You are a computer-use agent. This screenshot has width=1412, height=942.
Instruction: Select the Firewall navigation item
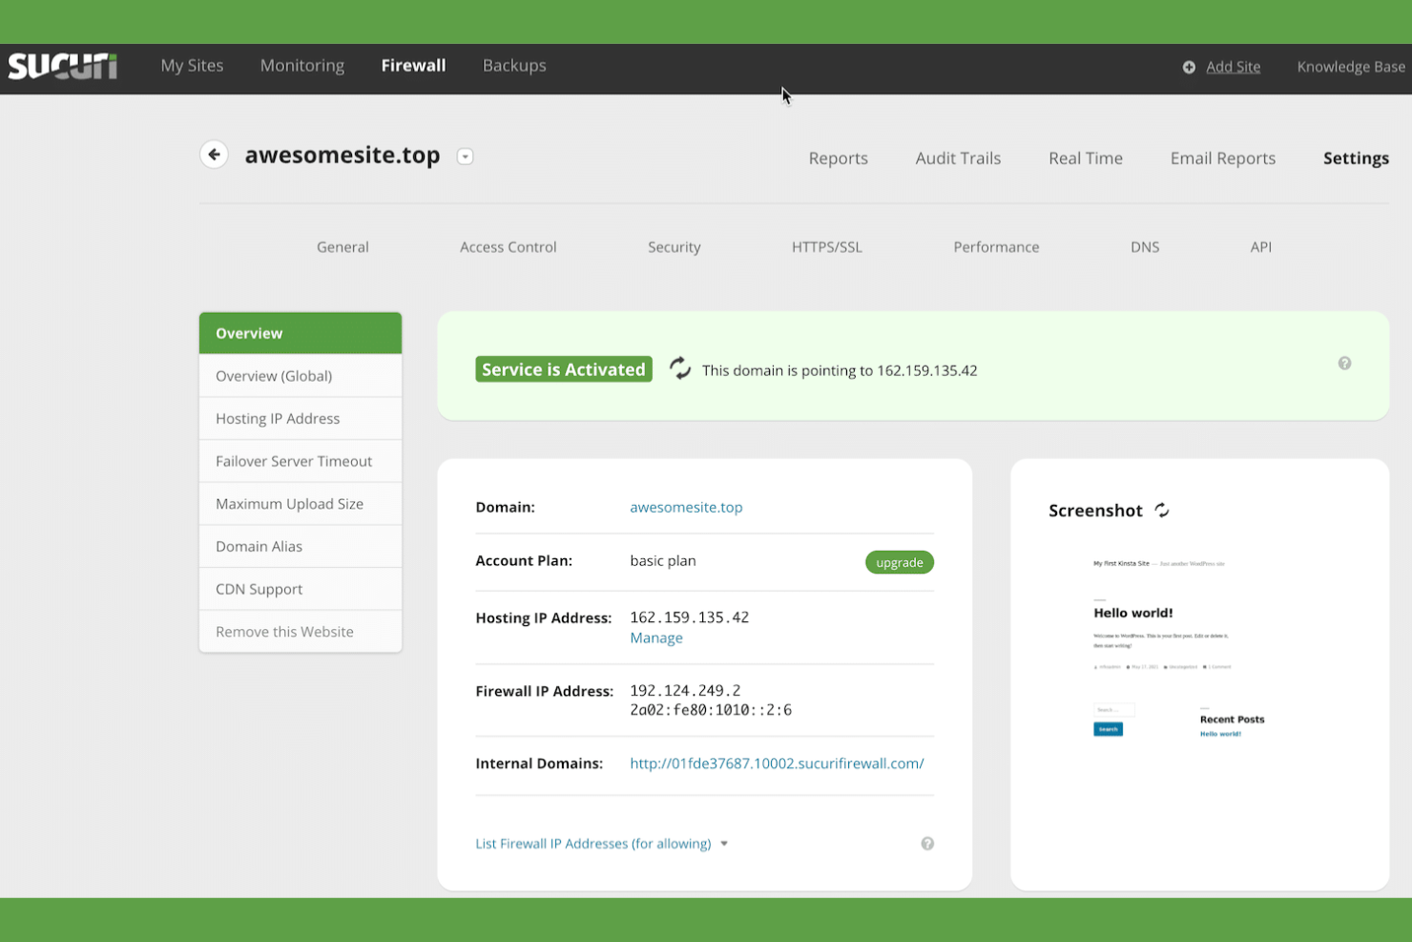click(x=413, y=66)
